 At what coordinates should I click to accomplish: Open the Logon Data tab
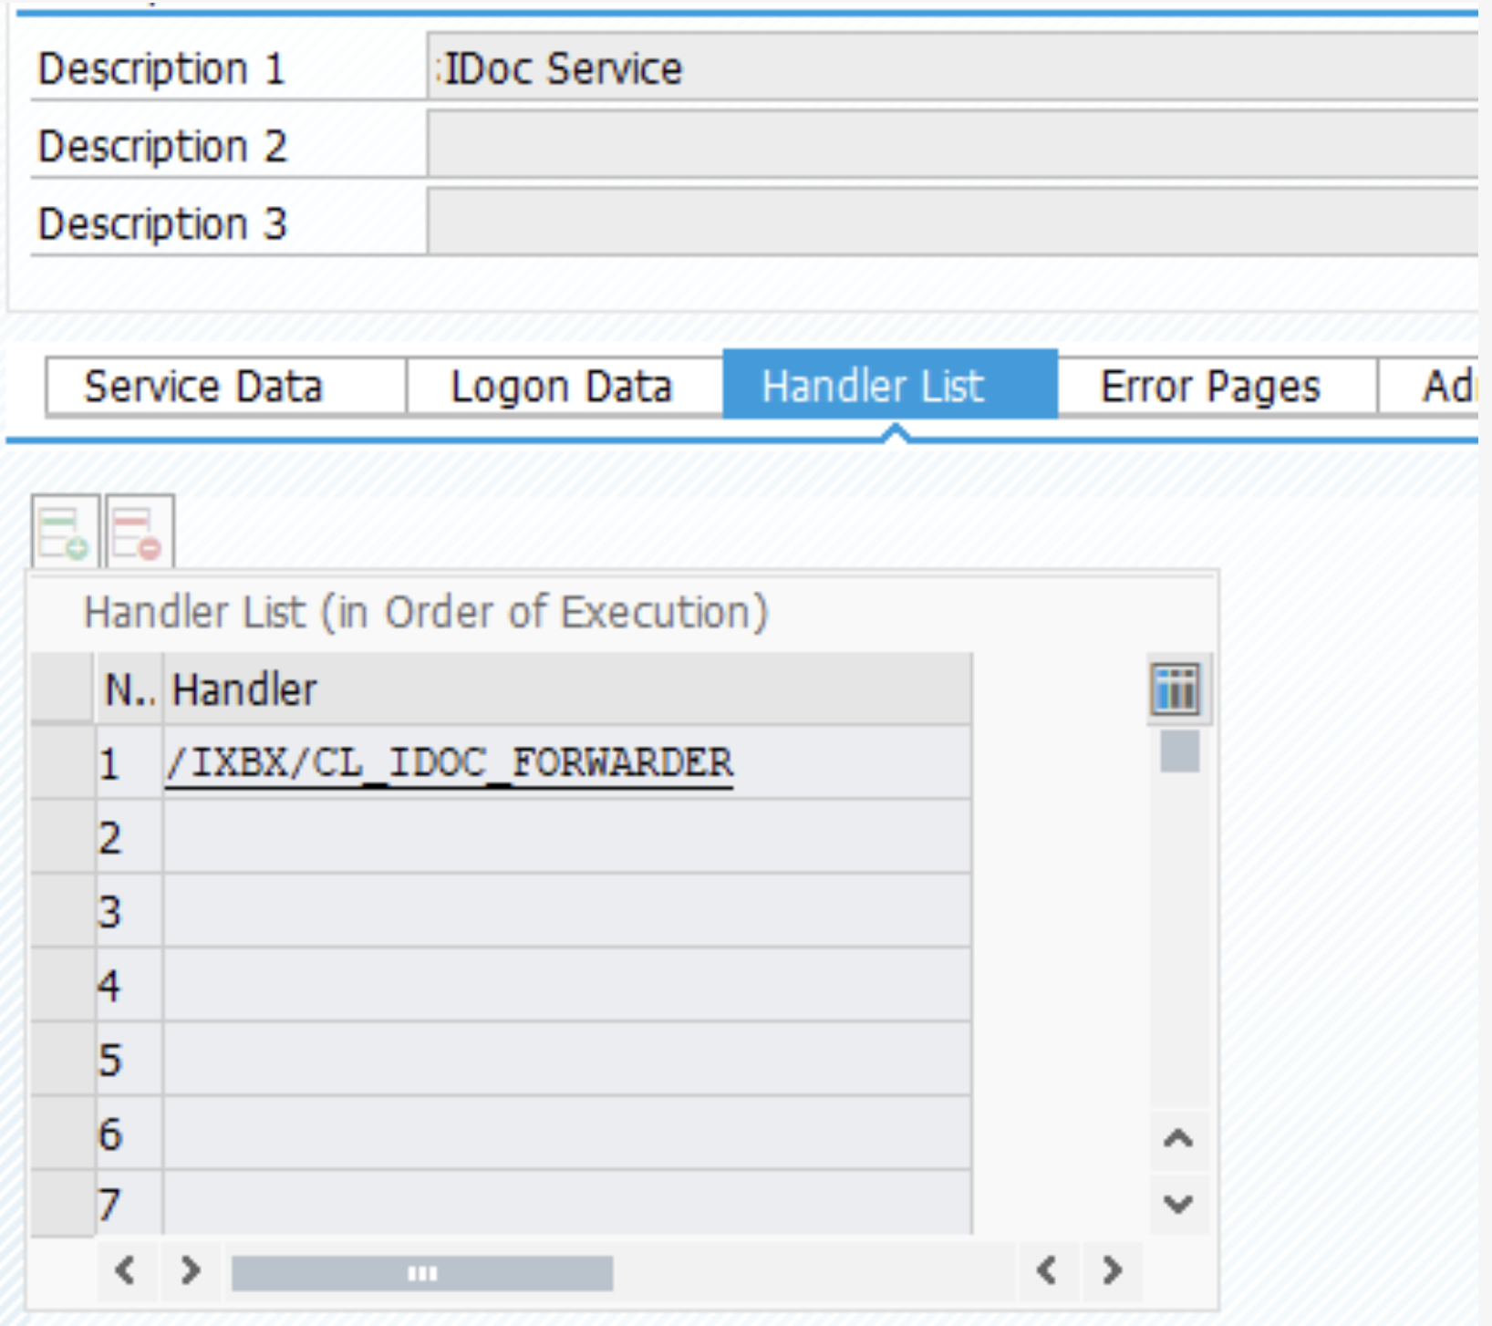[x=563, y=387]
